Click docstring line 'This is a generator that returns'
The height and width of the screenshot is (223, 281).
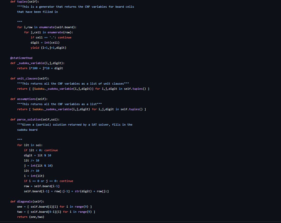click(76, 7)
